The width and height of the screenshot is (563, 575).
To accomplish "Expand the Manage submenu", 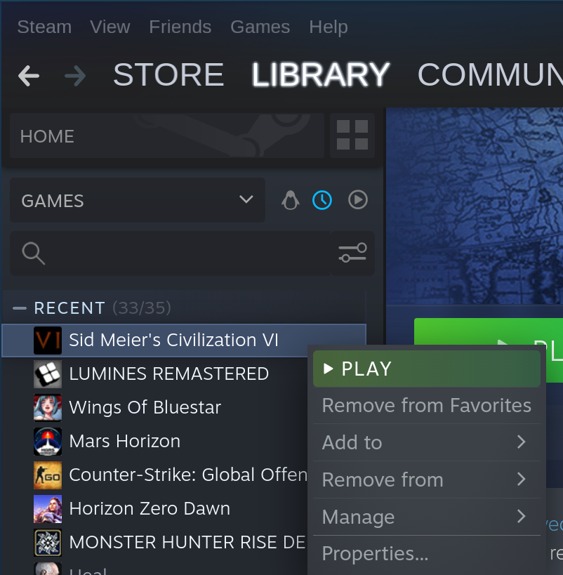I will coord(427,517).
